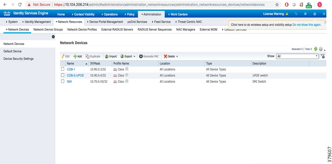Expand the Context Visibility menu

[83, 14]
